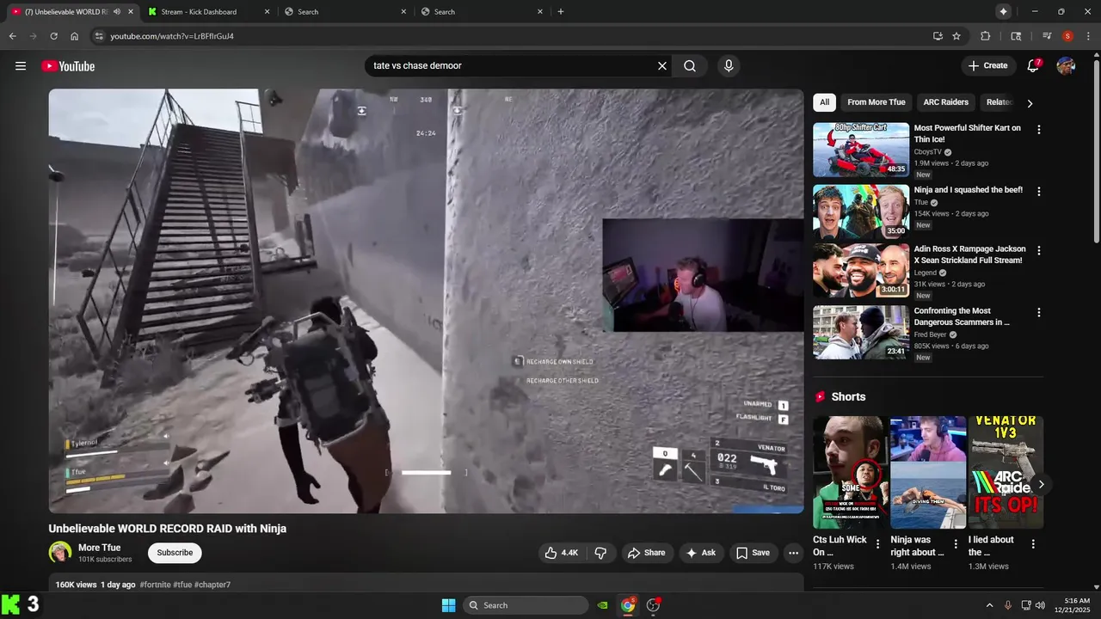Open options for Confronting Dangerous Scammers video
Viewport: 1101px width, 619px height.
(x=1038, y=313)
